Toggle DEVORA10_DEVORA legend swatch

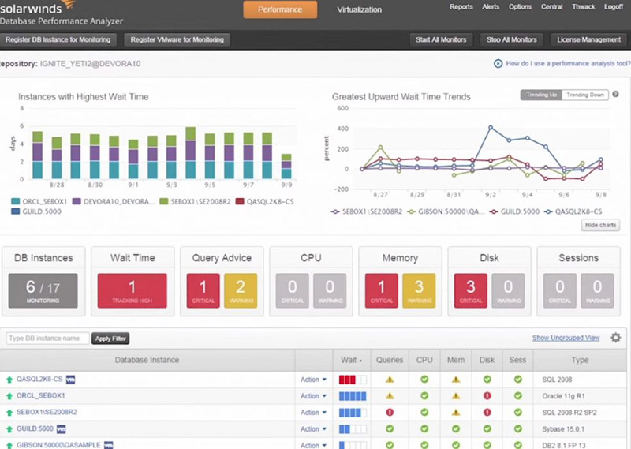point(77,201)
